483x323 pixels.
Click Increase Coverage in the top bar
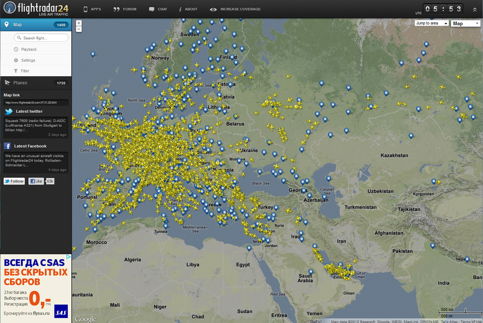pyautogui.click(x=235, y=9)
